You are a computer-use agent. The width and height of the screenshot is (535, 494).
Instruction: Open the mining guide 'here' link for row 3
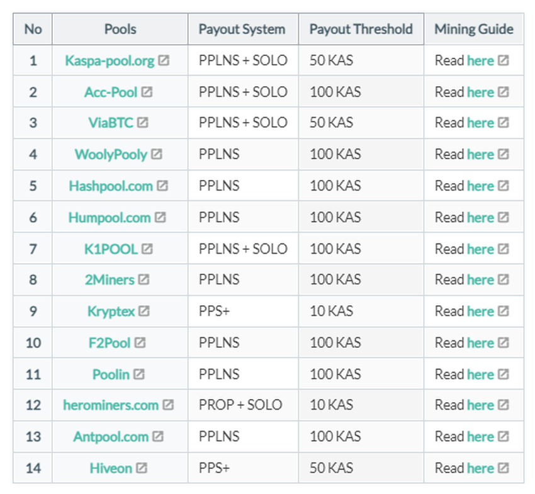(480, 123)
